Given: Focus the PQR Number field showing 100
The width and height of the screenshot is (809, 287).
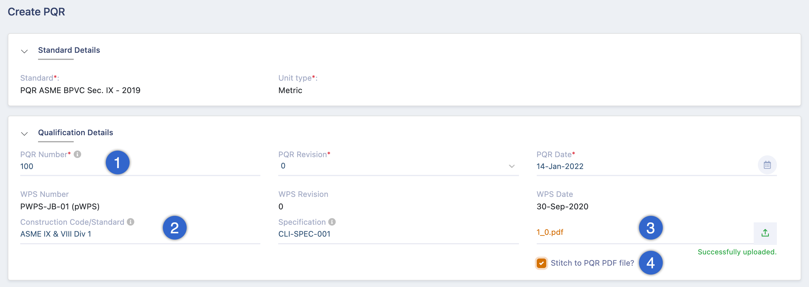Looking at the screenshot, I should click(x=140, y=166).
